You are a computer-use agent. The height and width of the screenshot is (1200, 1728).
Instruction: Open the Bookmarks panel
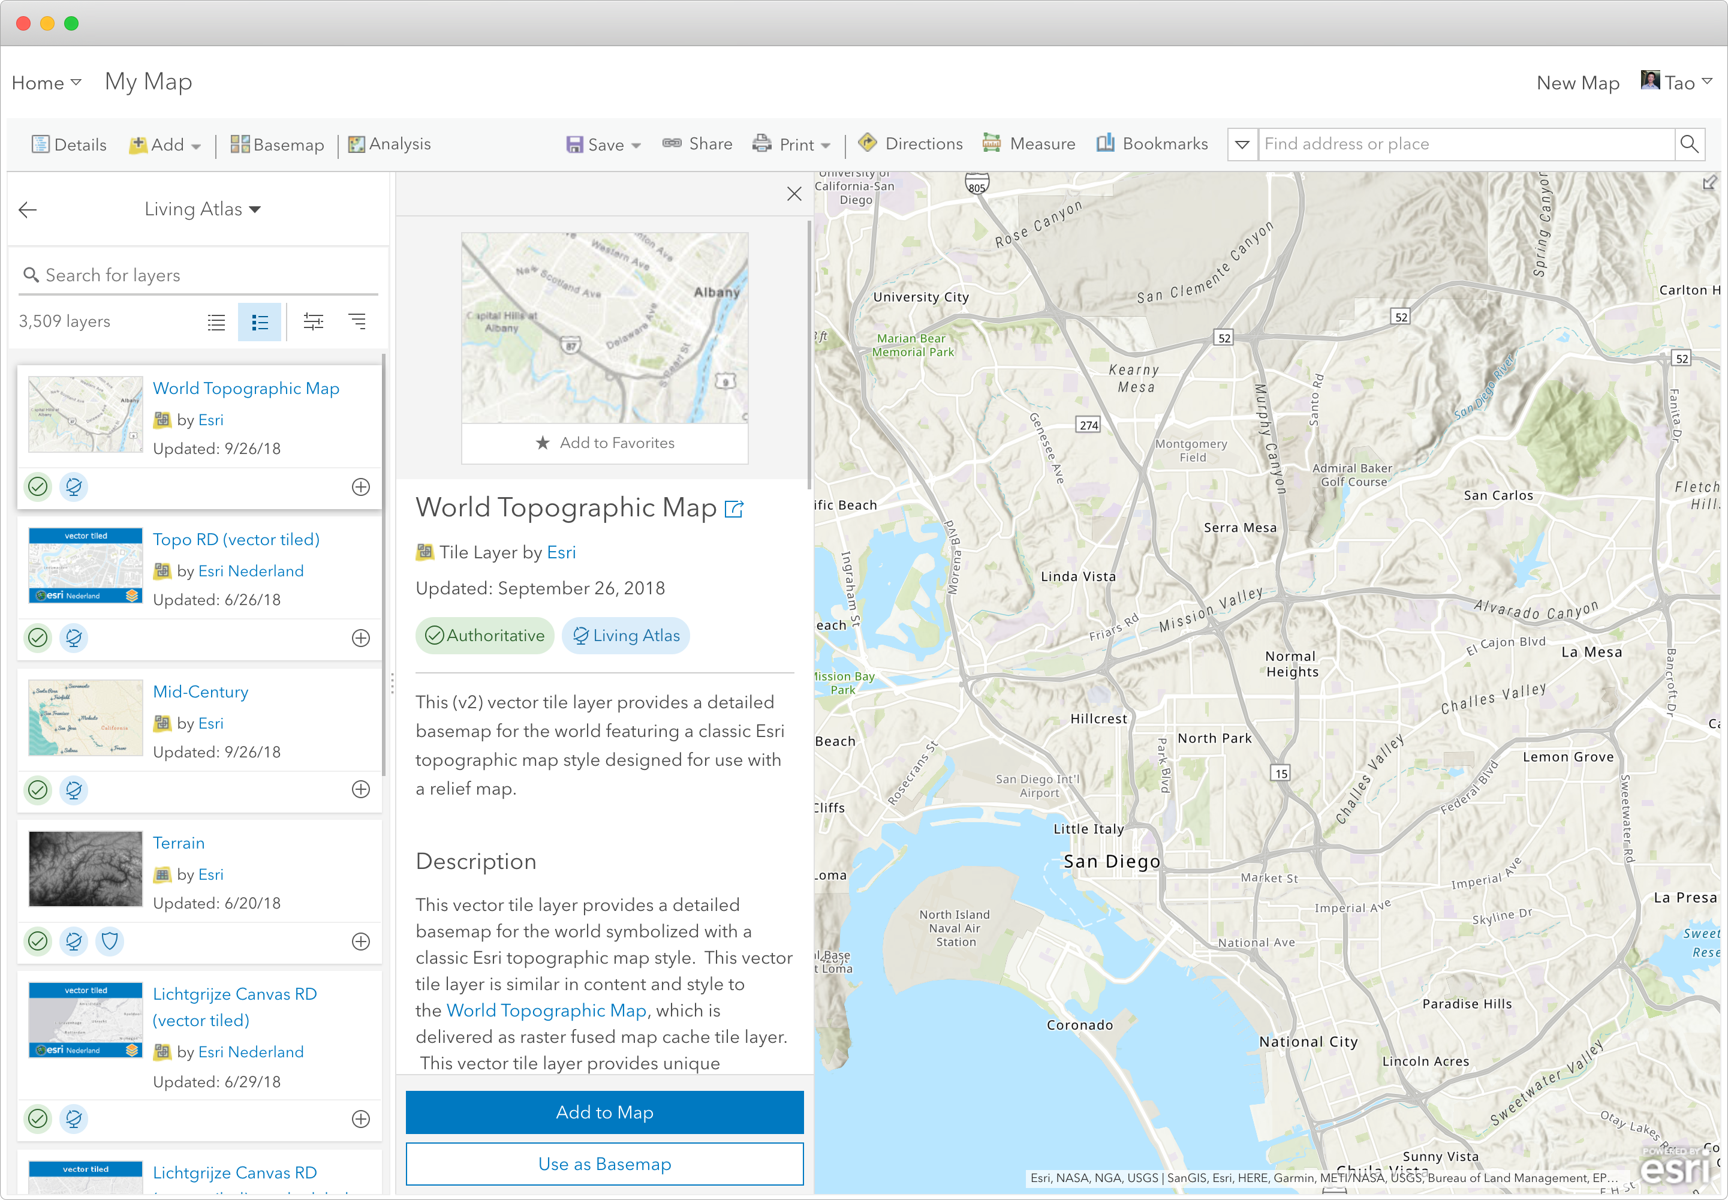1151,143
